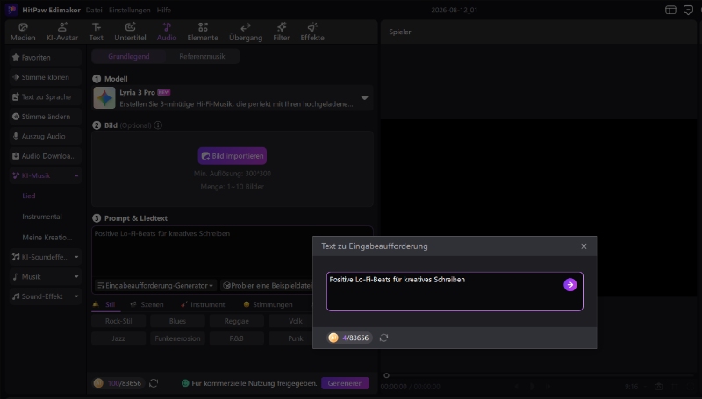The image size is (702, 399).
Task: Open Auszug Audio in the sidebar
Action: point(46,136)
